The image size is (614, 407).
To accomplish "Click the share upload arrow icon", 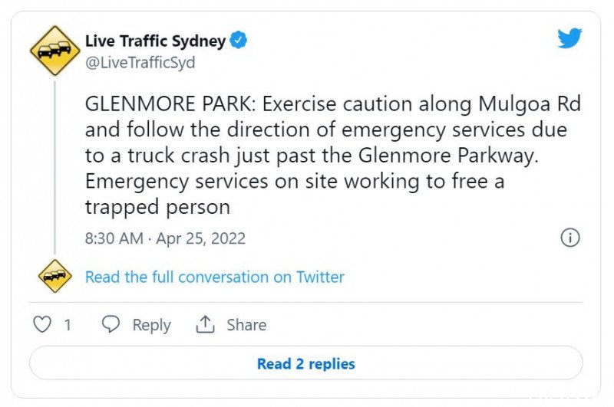I will [205, 324].
